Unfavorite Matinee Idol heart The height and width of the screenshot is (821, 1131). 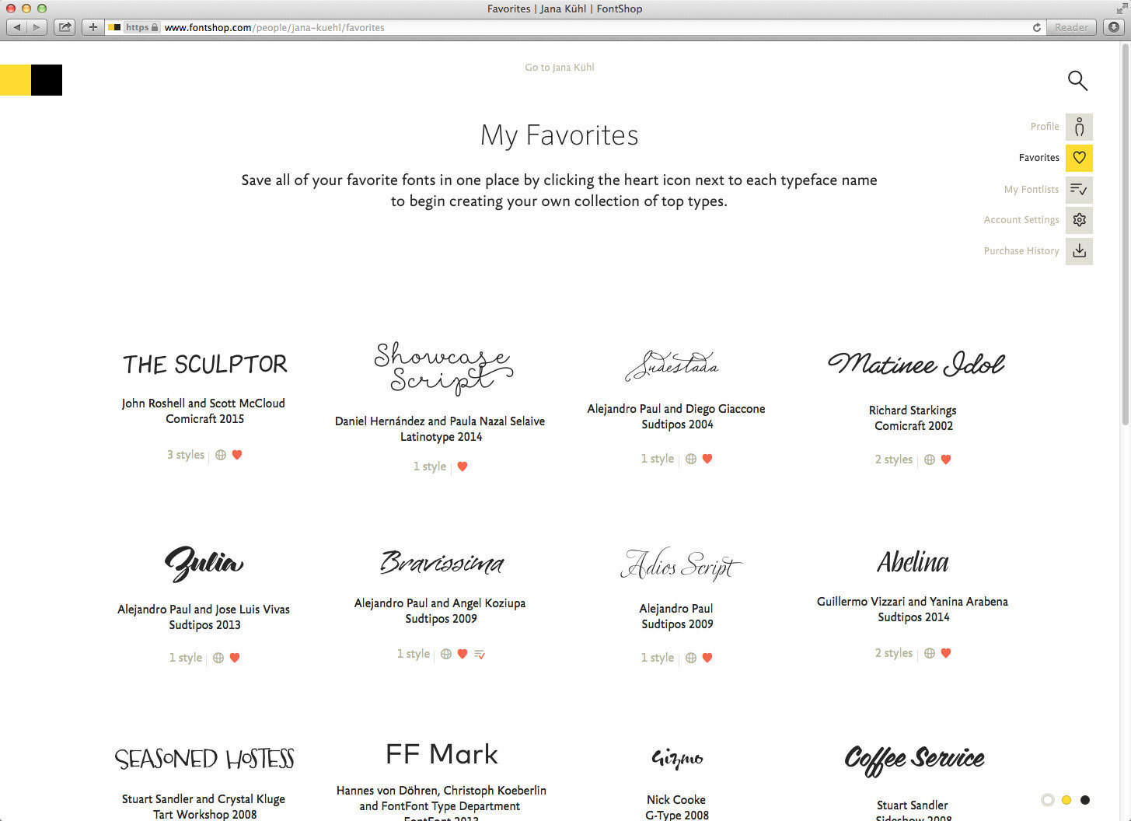pyautogui.click(x=946, y=459)
